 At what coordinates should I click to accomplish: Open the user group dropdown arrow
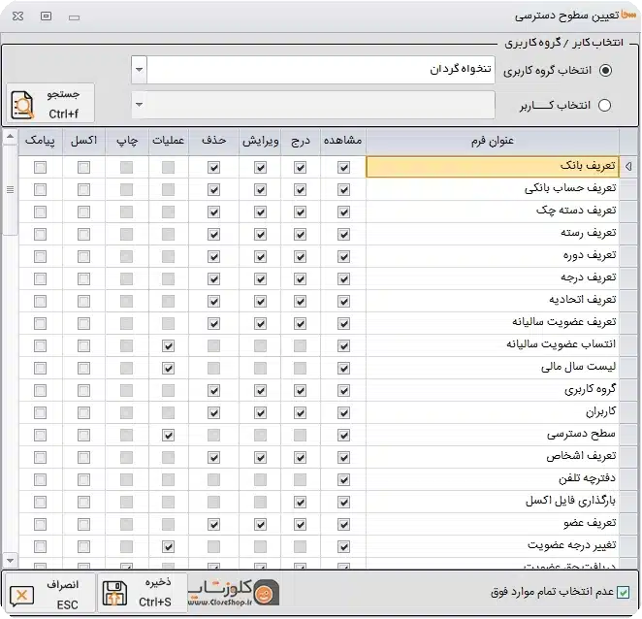140,70
